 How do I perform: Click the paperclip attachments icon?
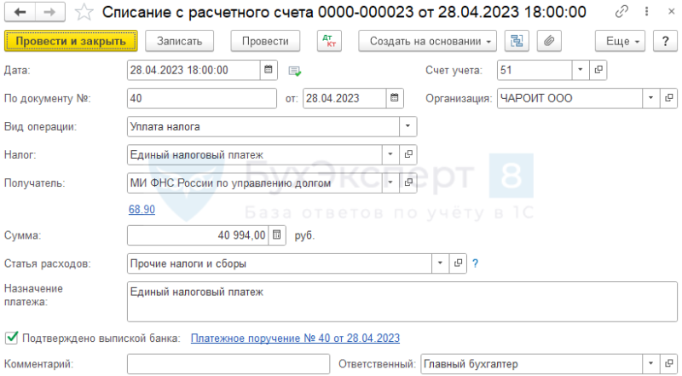tap(549, 41)
